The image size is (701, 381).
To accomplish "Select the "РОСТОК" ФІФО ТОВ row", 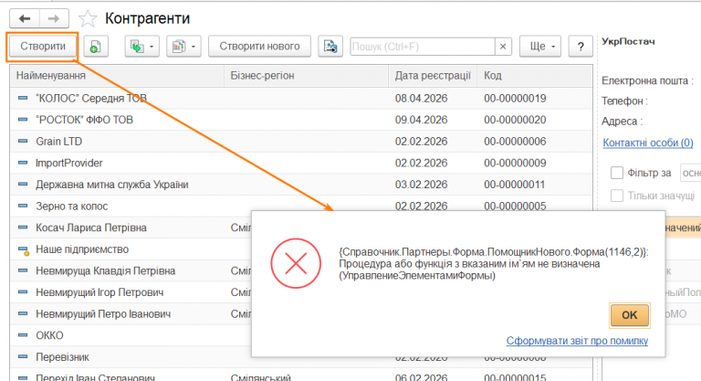I will point(301,120).
